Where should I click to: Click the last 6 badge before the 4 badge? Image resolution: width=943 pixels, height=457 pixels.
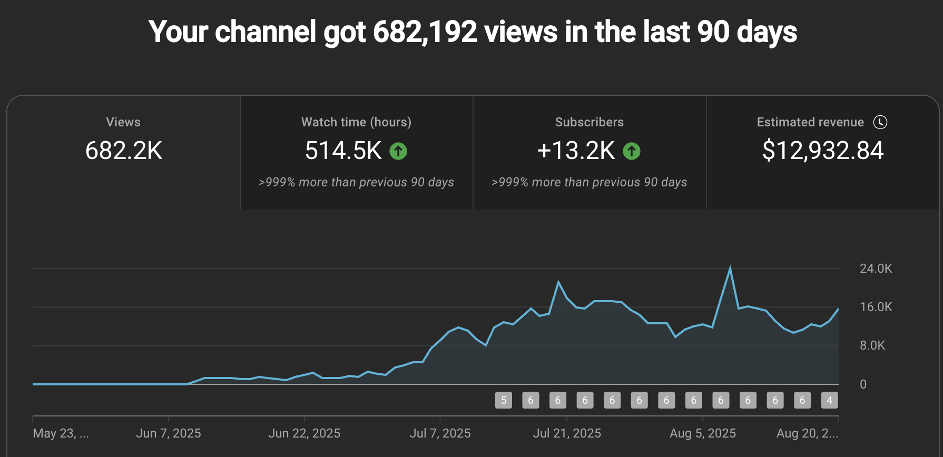pos(802,400)
